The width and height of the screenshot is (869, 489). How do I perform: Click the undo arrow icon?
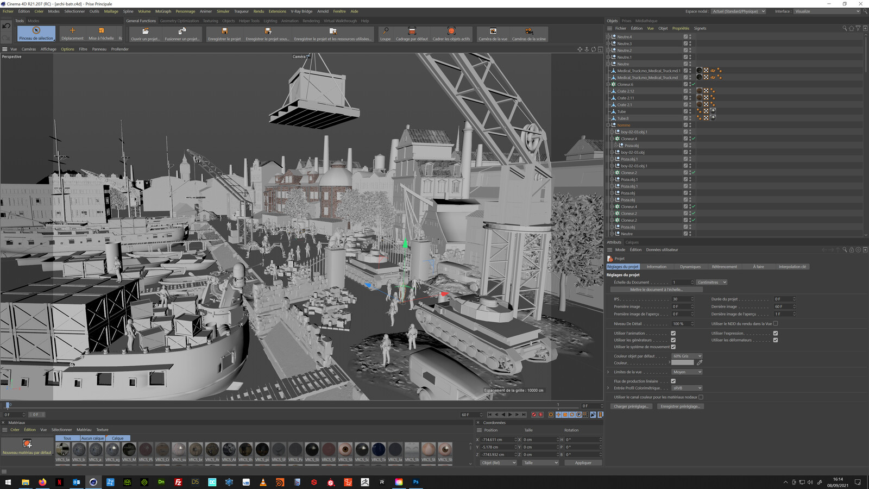tap(7, 26)
